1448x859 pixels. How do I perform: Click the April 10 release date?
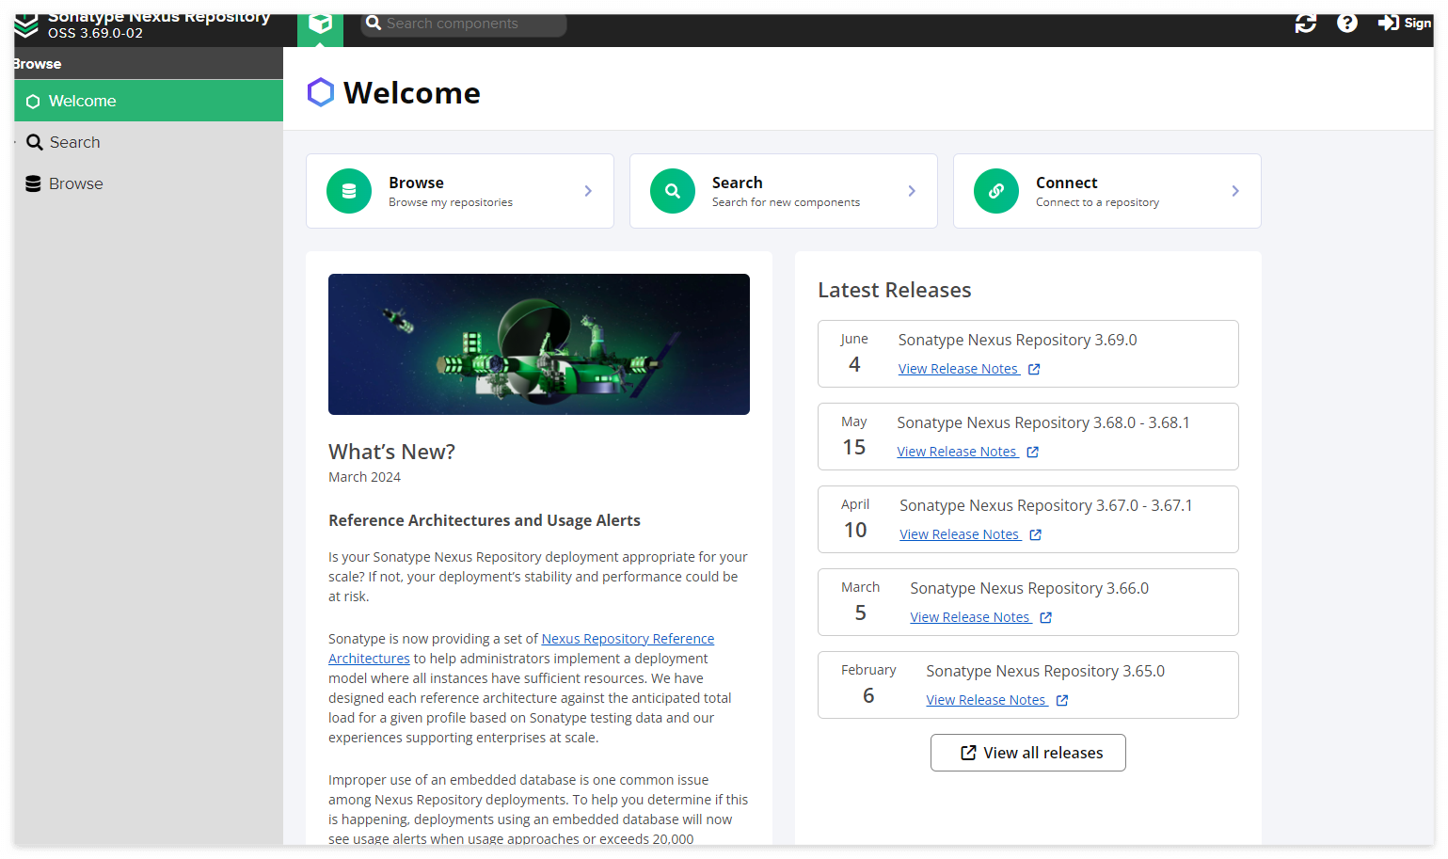click(855, 518)
